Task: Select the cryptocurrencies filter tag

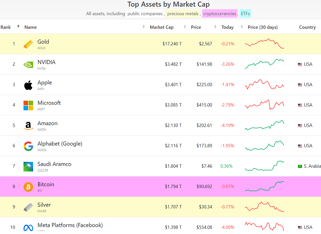Action: coord(220,13)
